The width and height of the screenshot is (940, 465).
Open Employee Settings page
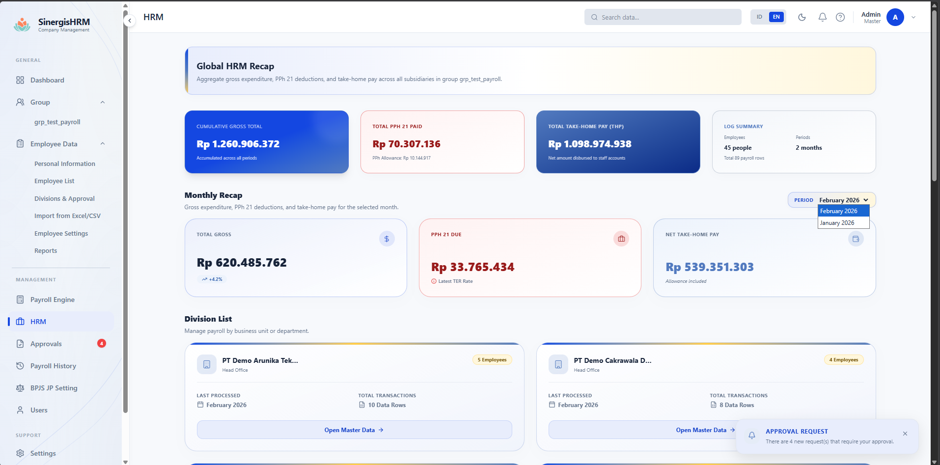click(x=61, y=233)
